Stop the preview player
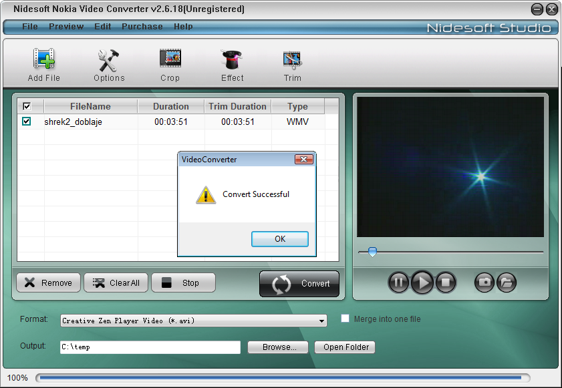Viewport: 562px width, 388px height. click(446, 282)
